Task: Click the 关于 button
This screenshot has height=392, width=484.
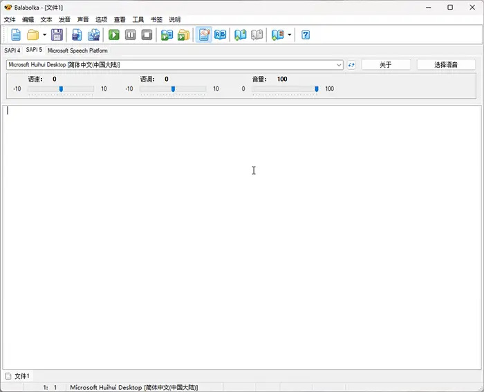Action: point(386,65)
